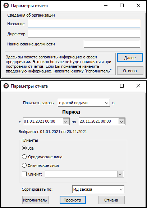Enable the Клиент checkbox
Screen dimensions: 147x208
(x=24, y=174)
